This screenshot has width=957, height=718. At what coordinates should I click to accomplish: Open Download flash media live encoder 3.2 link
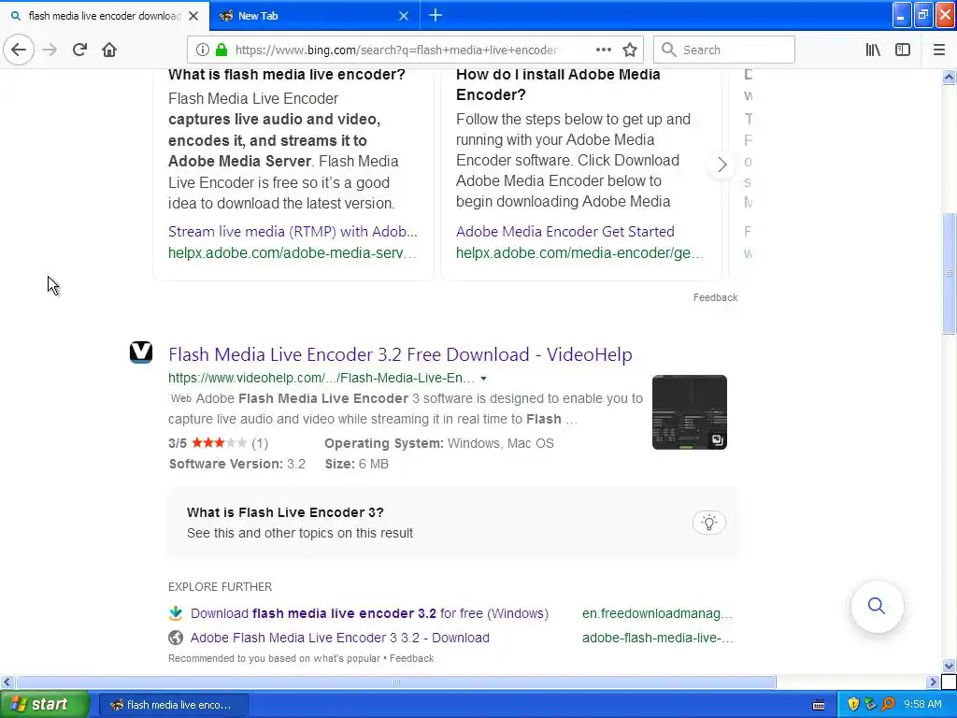369,613
